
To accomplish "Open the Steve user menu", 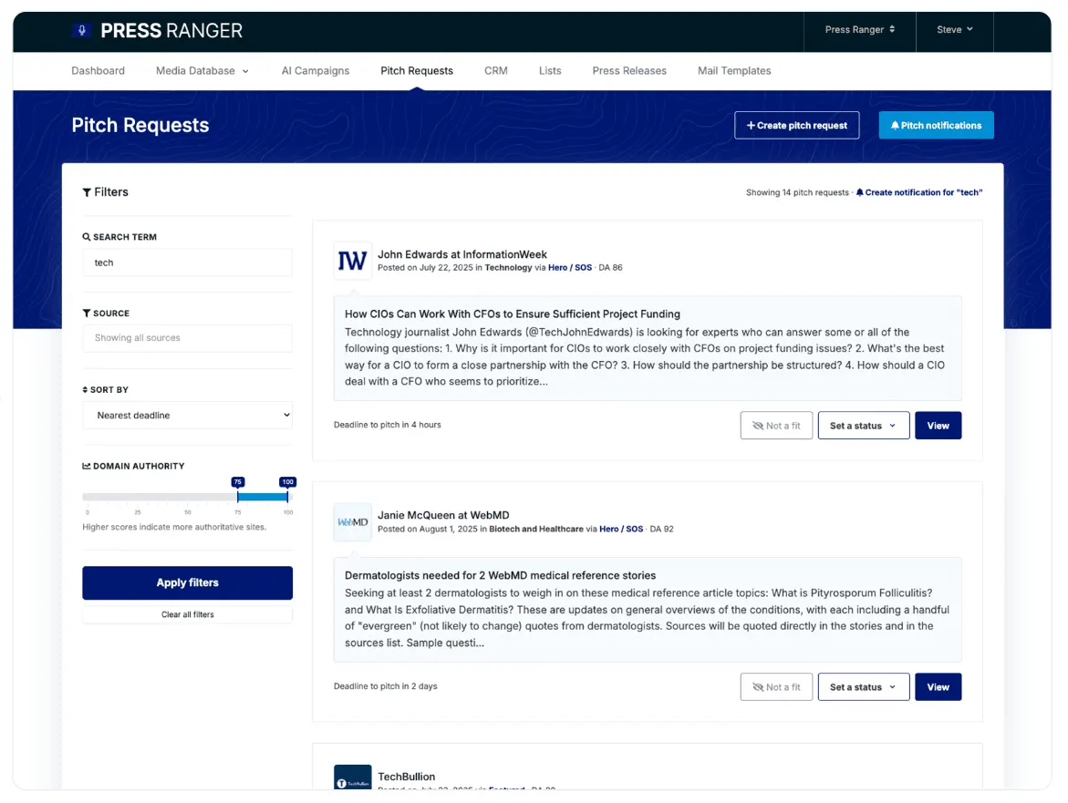I will 954,30.
